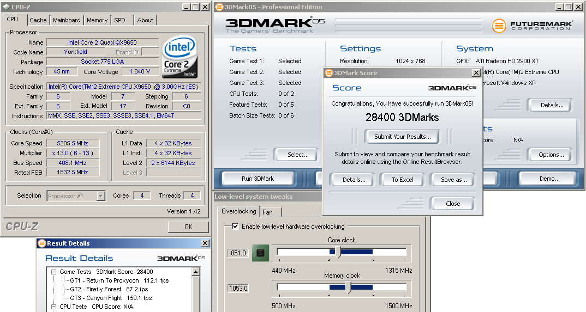
Task: Select GT1 - Return To Proxycon row
Action: click(x=119, y=280)
